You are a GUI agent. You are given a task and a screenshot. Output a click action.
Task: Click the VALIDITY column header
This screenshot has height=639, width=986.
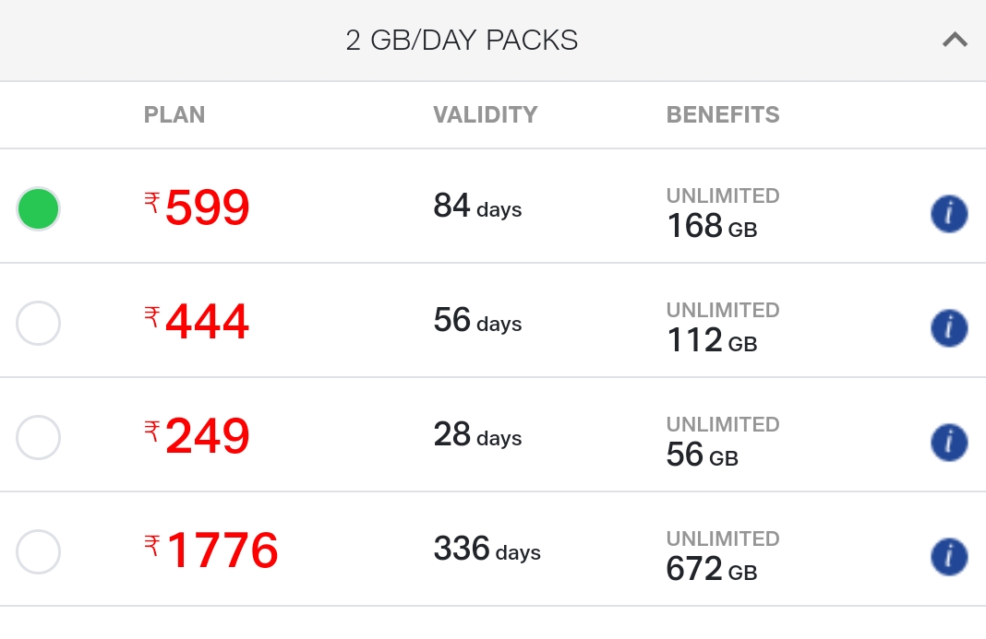pyautogui.click(x=486, y=114)
